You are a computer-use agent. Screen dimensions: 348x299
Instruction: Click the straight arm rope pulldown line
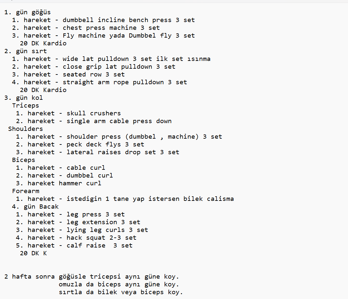pos(100,82)
